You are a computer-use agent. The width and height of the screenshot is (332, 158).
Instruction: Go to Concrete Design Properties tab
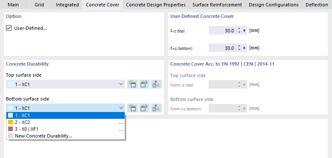coord(156,5)
